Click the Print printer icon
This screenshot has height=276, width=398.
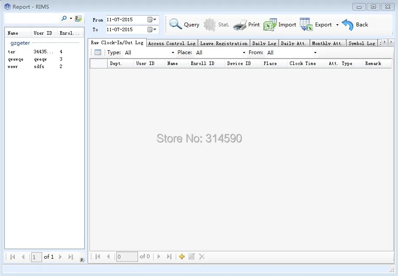tap(240, 25)
